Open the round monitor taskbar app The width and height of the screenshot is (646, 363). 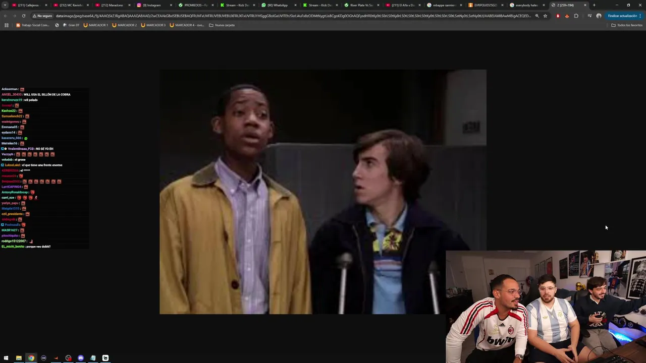pyautogui.click(x=43, y=358)
